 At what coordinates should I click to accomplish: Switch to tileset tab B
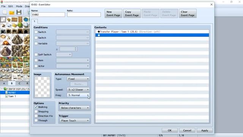(12, 83)
